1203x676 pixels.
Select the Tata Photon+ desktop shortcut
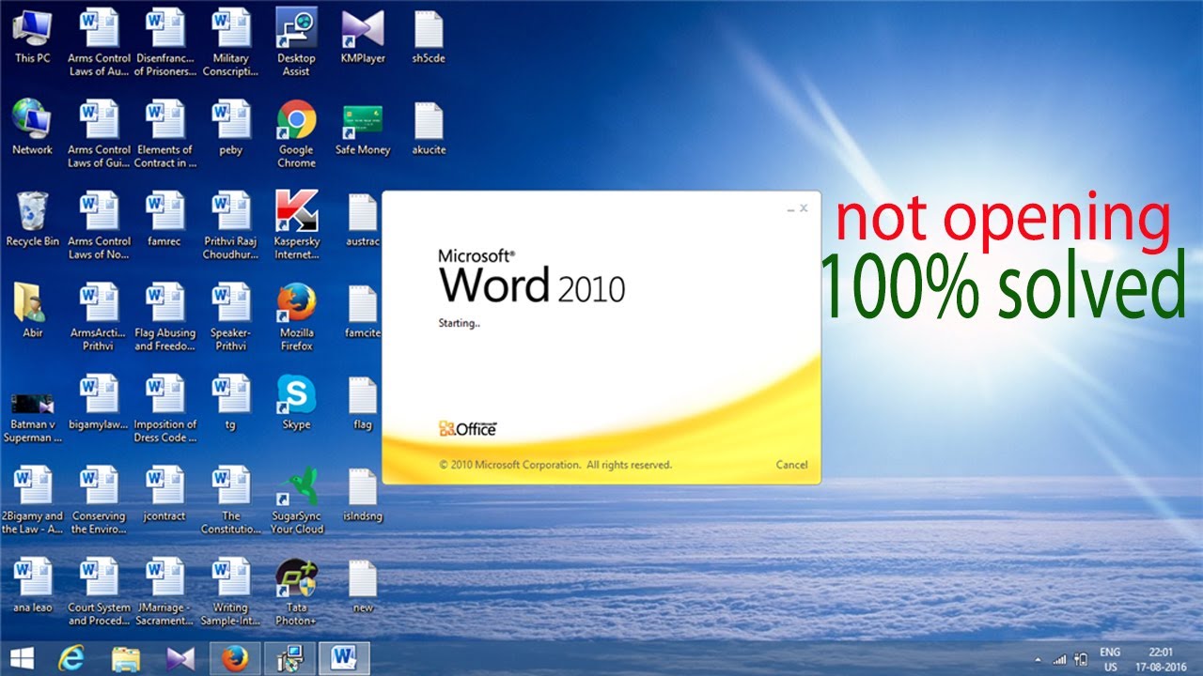pos(296,592)
